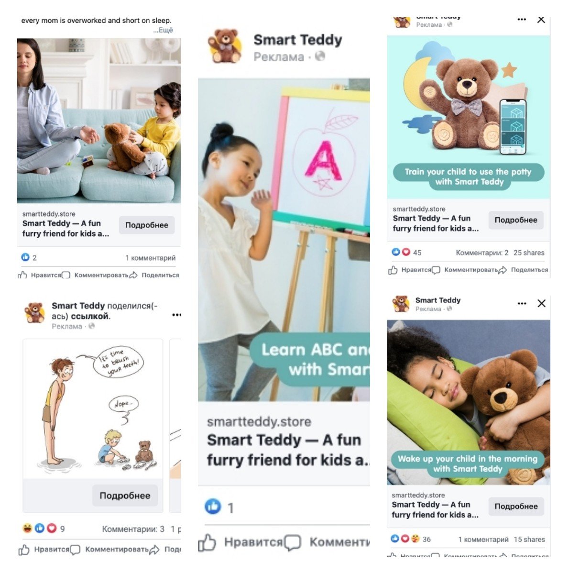Open the three-dot menu on the comic strip post
Image resolution: width=568 pixels, height=574 pixels.
pyautogui.click(x=176, y=315)
